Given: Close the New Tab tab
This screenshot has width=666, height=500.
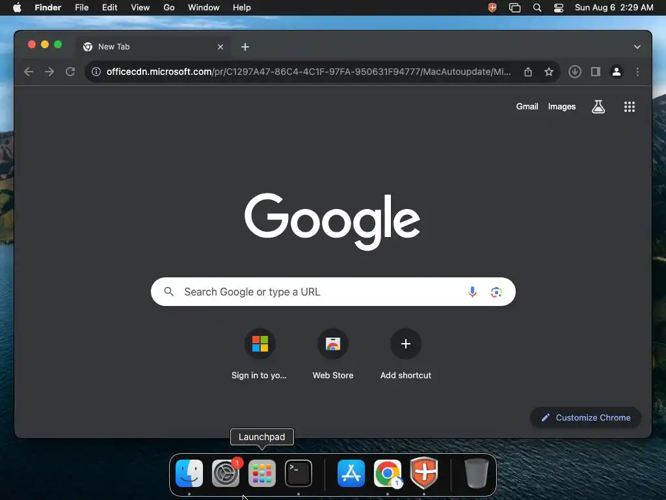Looking at the screenshot, I should click(220, 47).
